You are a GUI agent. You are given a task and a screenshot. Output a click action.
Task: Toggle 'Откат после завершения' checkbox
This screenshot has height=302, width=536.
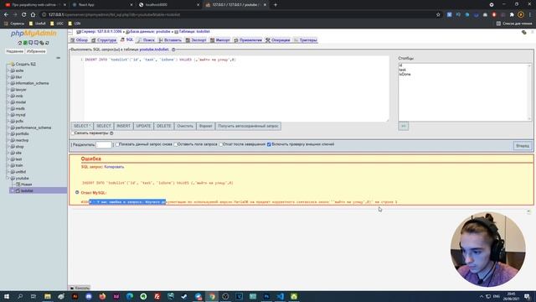(x=221, y=144)
